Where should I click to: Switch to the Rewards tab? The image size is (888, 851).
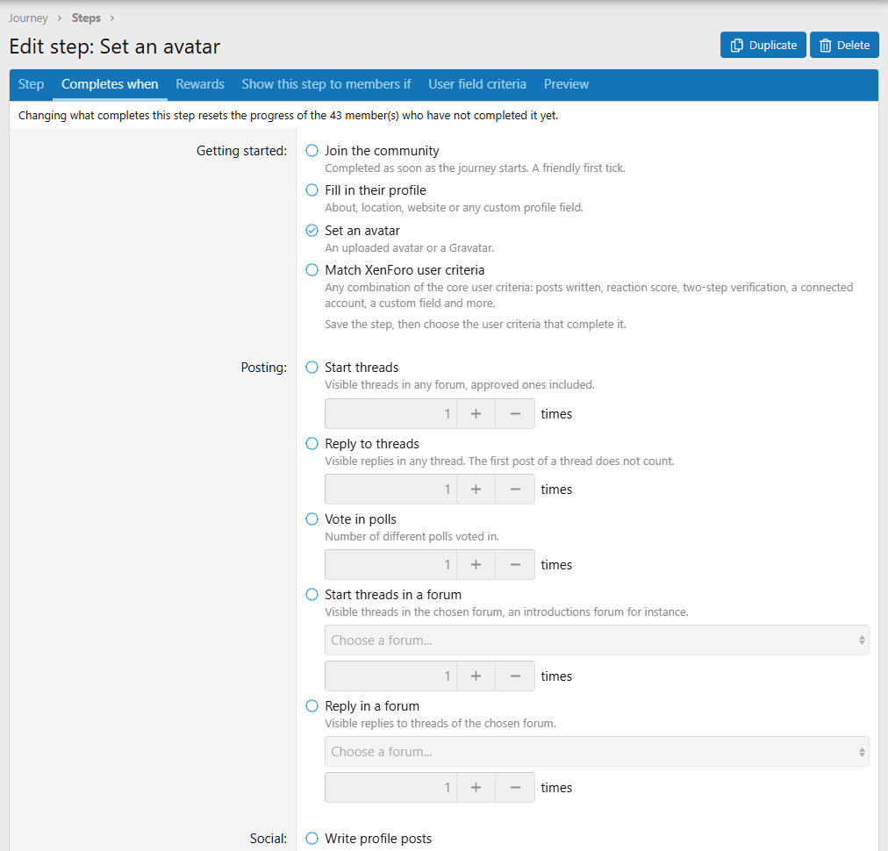200,84
